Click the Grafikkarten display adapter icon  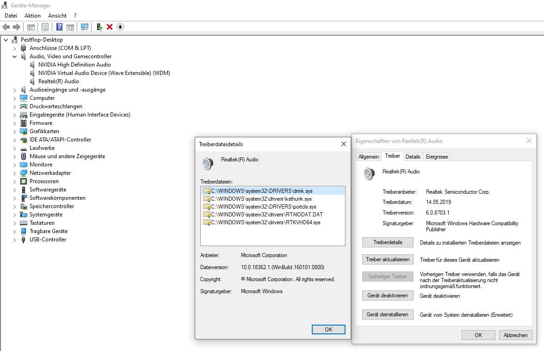[24, 131]
